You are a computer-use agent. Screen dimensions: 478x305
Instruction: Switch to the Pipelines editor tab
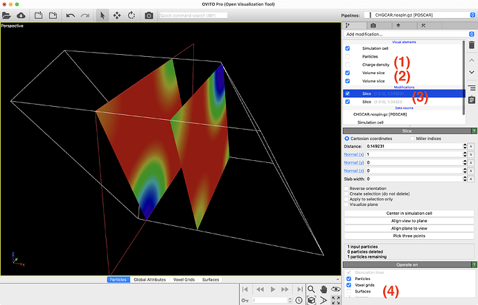click(x=354, y=26)
